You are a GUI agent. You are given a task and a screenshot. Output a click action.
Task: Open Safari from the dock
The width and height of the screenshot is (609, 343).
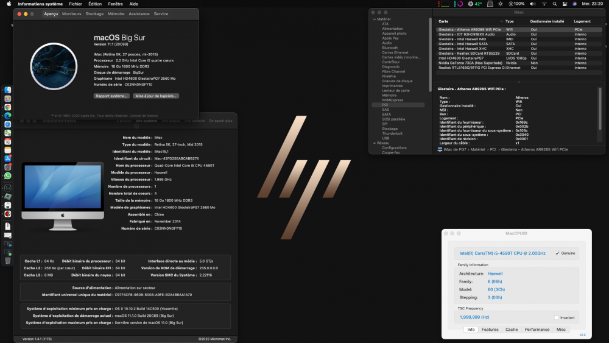pyautogui.click(x=7, y=124)
